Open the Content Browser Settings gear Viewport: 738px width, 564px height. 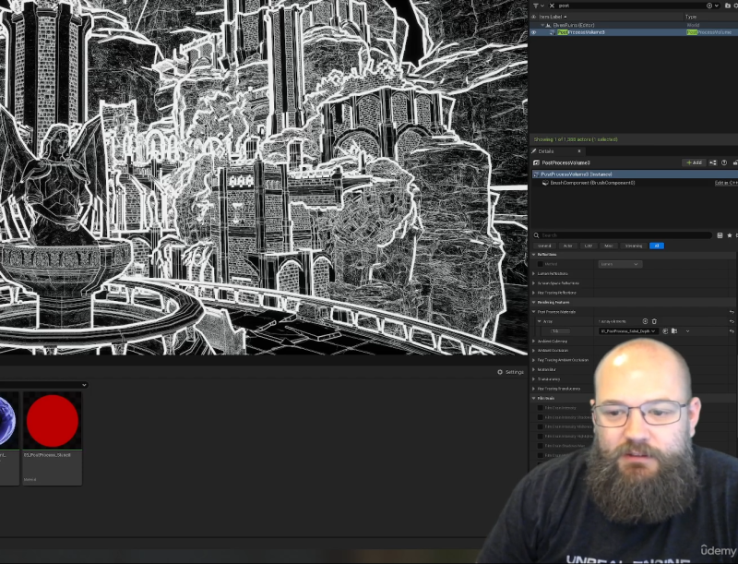[x=510, y=372]
